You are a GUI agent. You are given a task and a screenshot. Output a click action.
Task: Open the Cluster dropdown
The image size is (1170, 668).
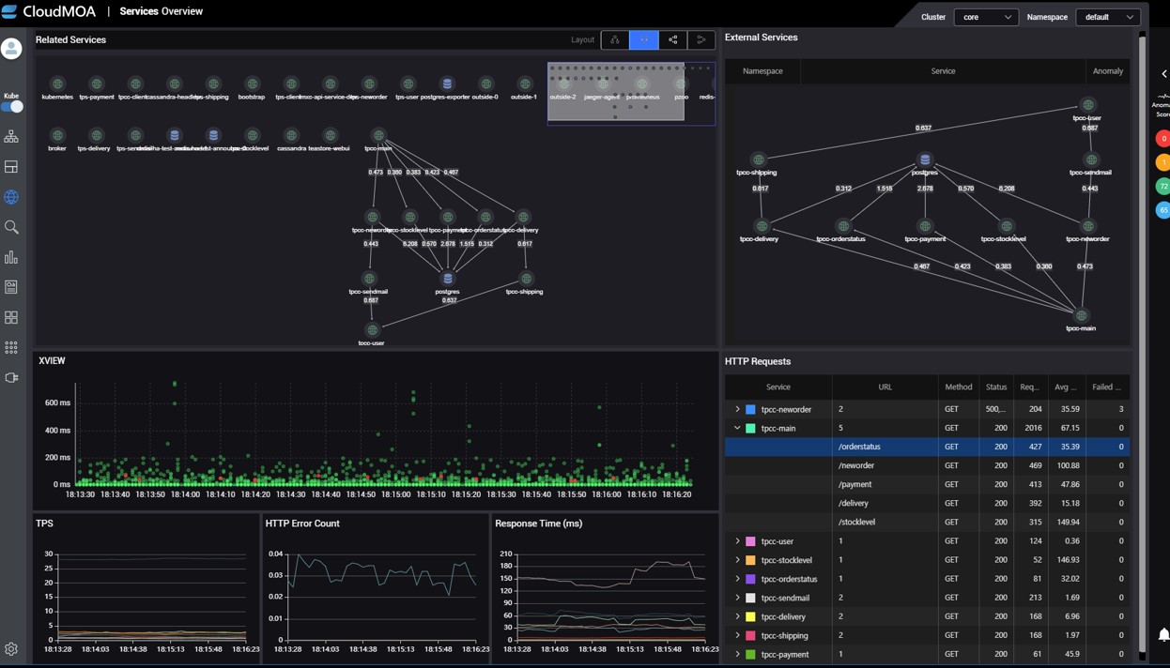(x=985, y=17)
